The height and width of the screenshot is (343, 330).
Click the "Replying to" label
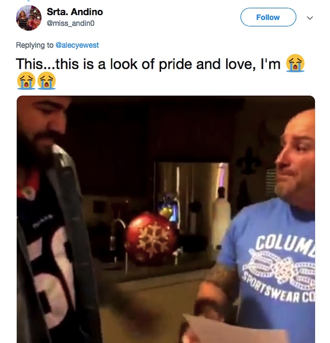[x=34, y=45]
